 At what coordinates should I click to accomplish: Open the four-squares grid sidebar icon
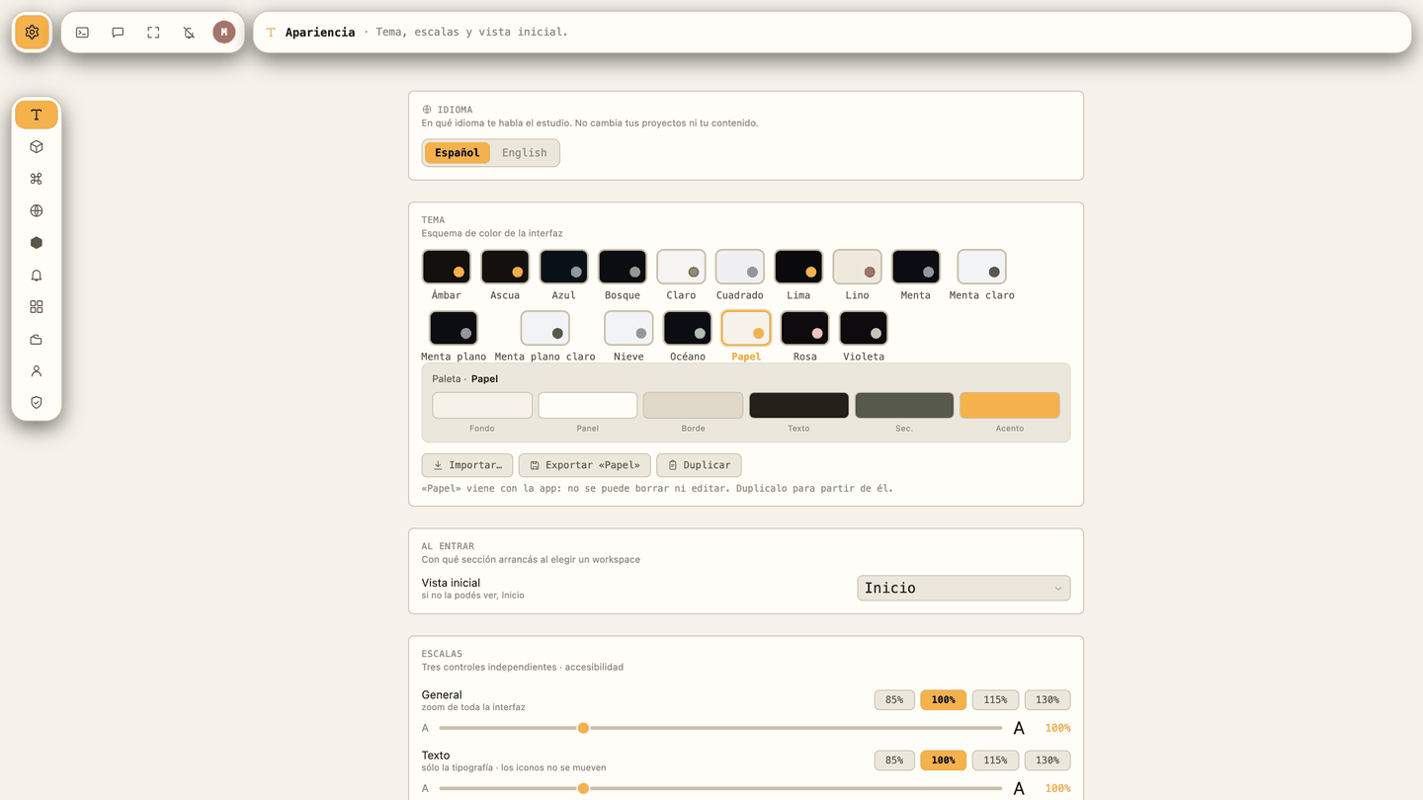[x=37, y=307]
